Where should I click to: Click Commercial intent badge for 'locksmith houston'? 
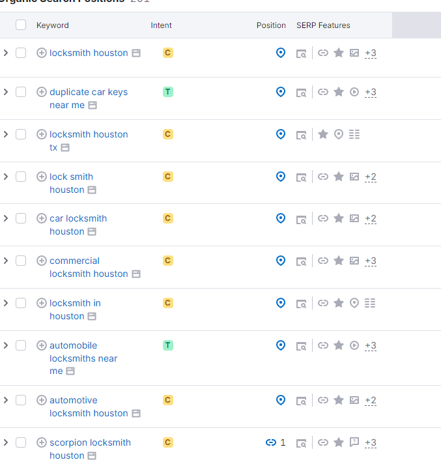[168, 53]
